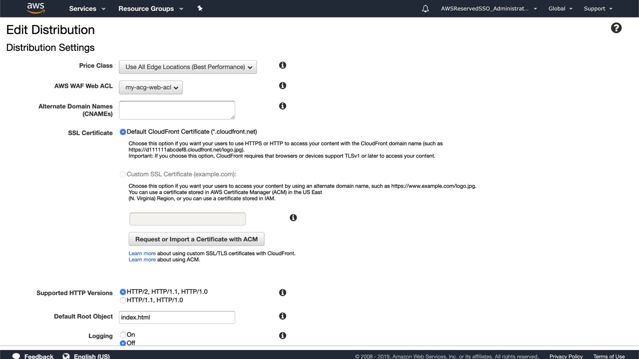Click the AWS logo home icon
Screen dimensions: 639x359
pos(35,8)
